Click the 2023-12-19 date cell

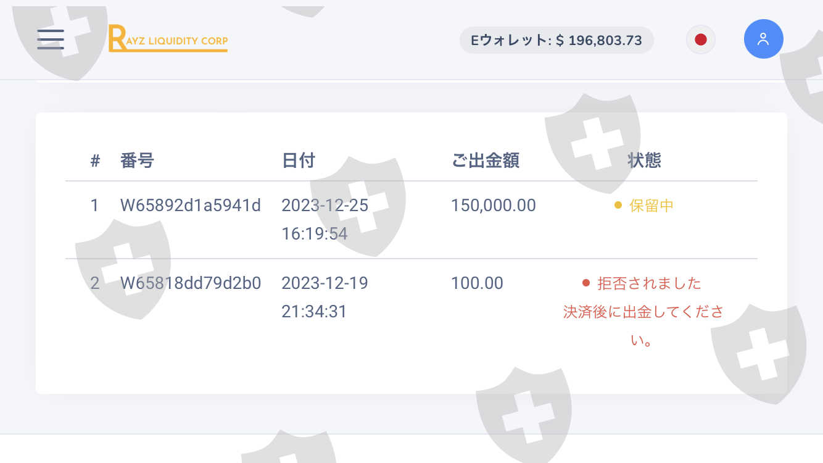[x=325, y=283]
